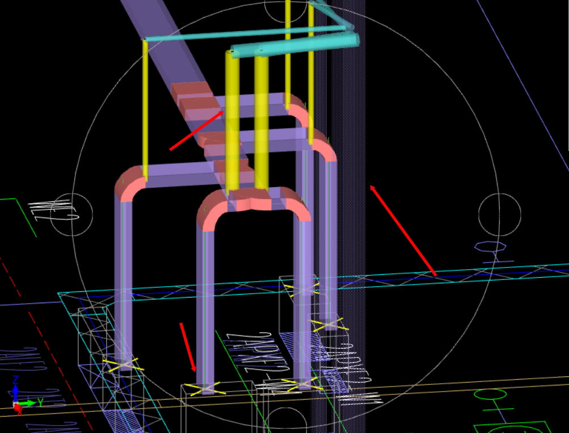Screen dimensions: 569x433
Task: Select the red elbow on far-left duct
Action: coord(129,184)
